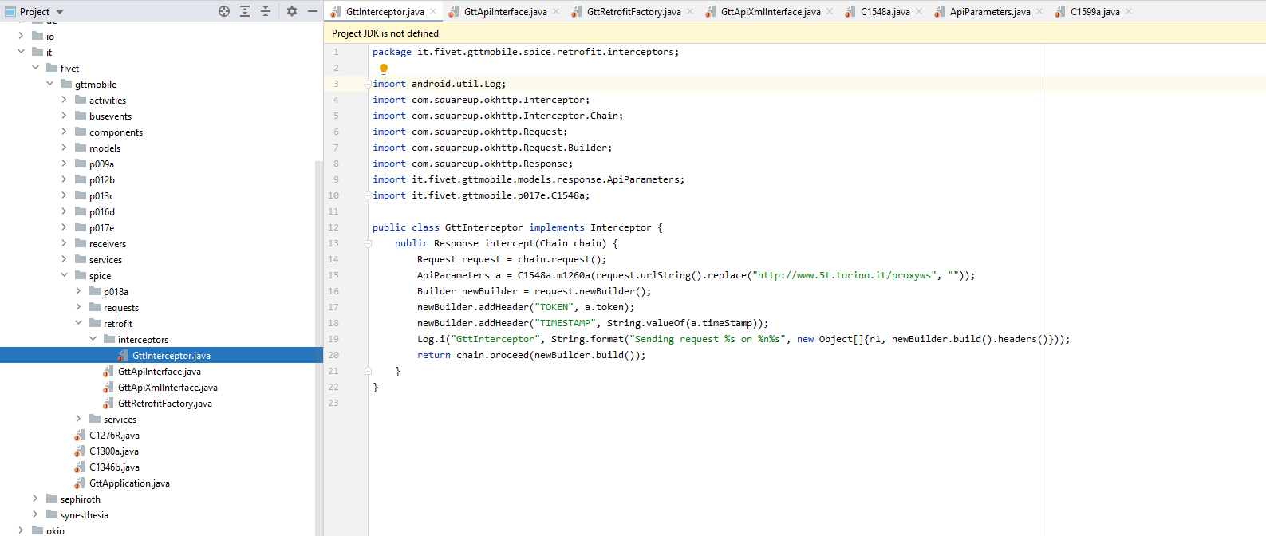The image size is (1266, 536).
Task: Click the yellow lightbulb intention icon
Action: click(x=384, y=69)
